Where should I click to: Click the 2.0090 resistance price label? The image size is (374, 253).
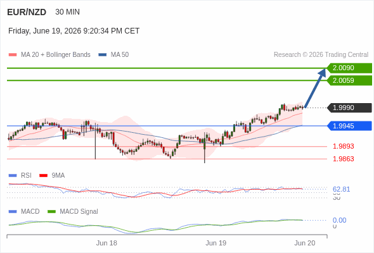click(x=349, y=68)
